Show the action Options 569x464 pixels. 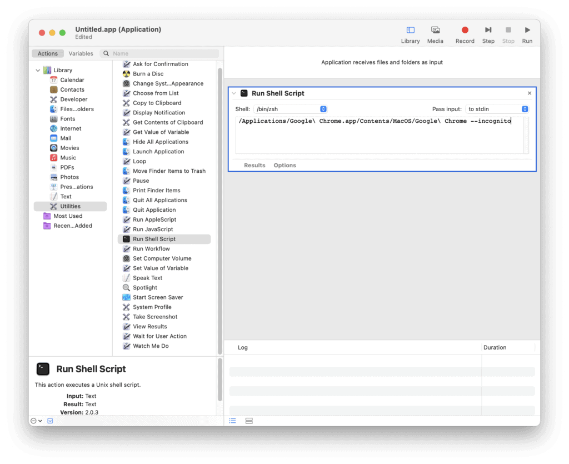pyautogui.click(x=285, y=166)
